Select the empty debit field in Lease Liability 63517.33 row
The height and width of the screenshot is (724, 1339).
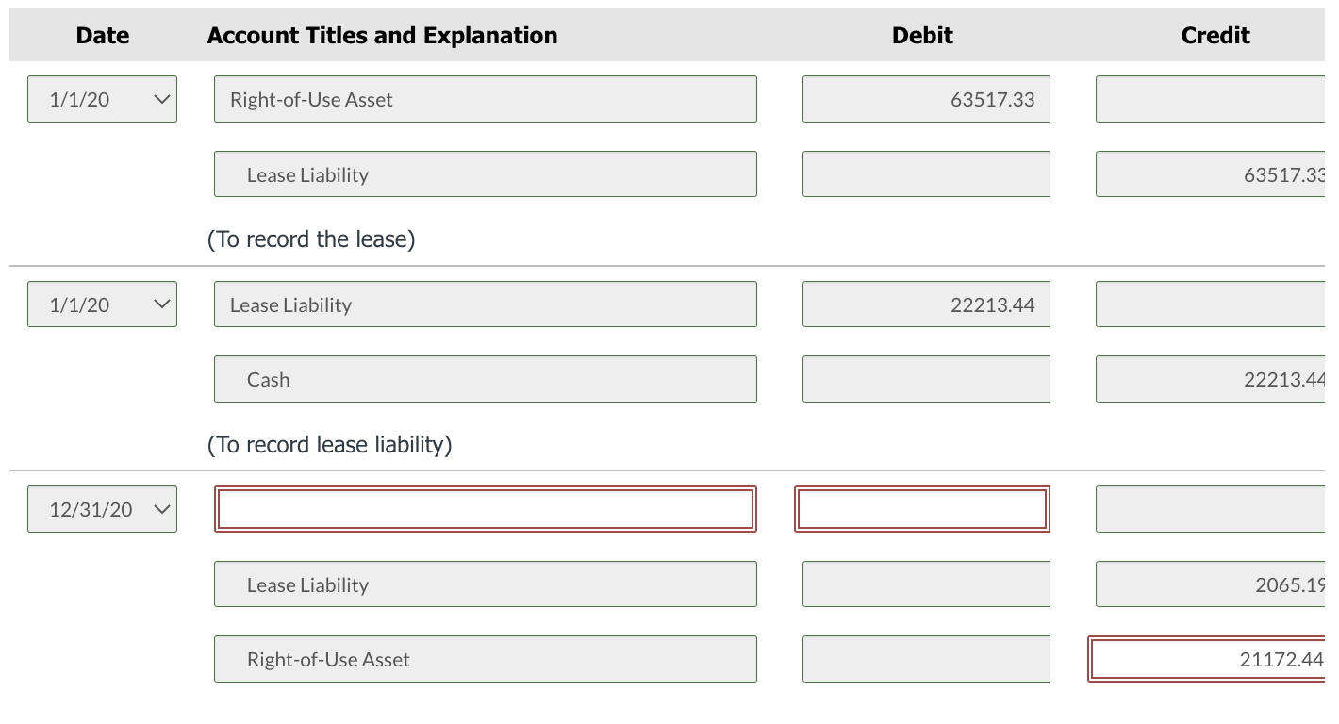[x=926, y=174]
